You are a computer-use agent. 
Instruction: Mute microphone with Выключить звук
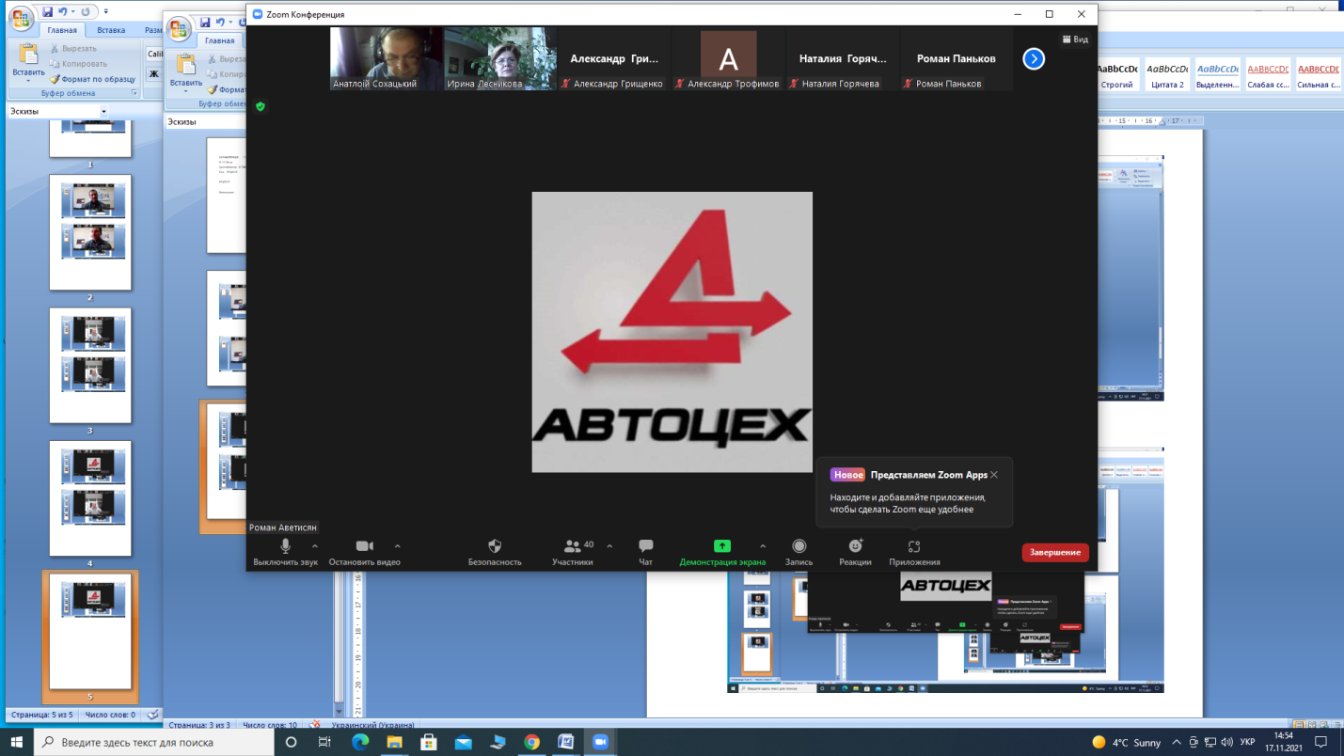point(285,552)
